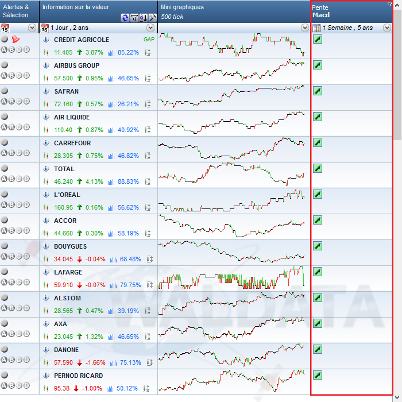The height and width of the screenshot is (402, 402).
Task: Click the Alertes & Sélection column header
Action: 20,11
